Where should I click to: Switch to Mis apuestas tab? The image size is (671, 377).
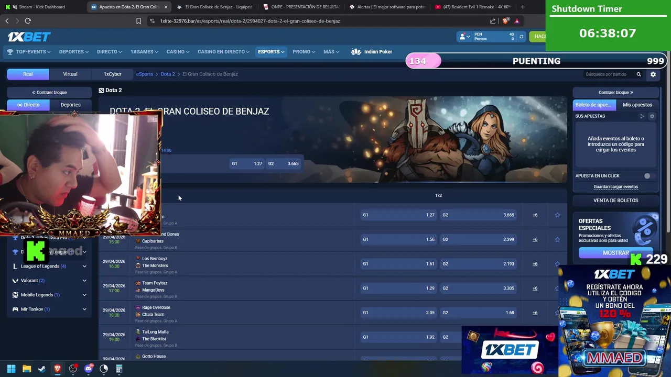pyautogui.click(x=637, y=105)
